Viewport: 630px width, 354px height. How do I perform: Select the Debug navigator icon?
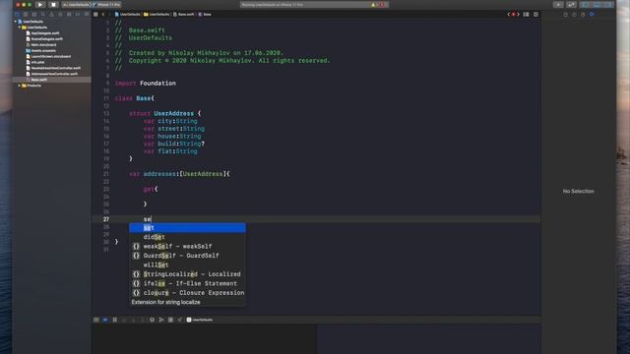(x=69, y=14)
